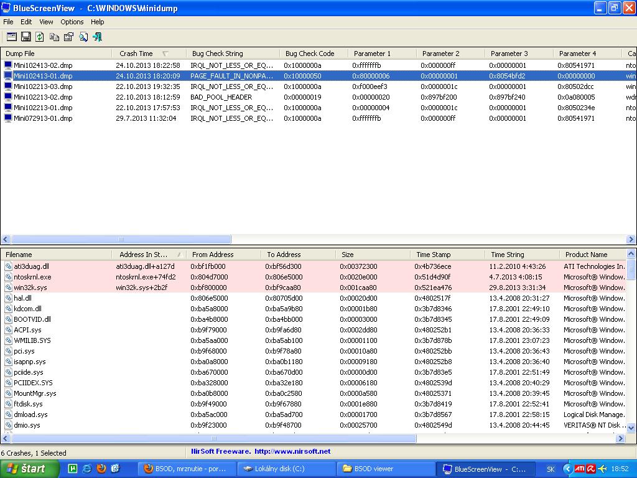Open the File menu
Image resolution: width=637 pixels, height=478 pixels.
8,22
